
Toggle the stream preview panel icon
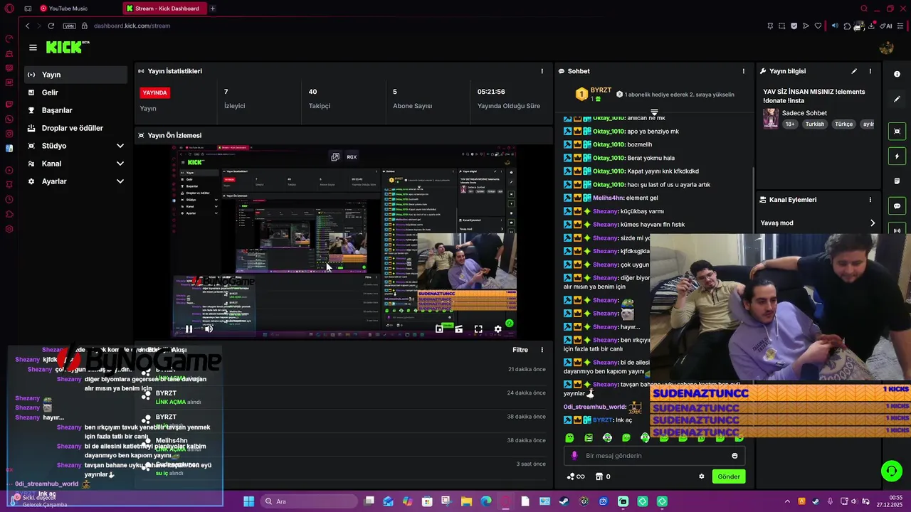897,132
